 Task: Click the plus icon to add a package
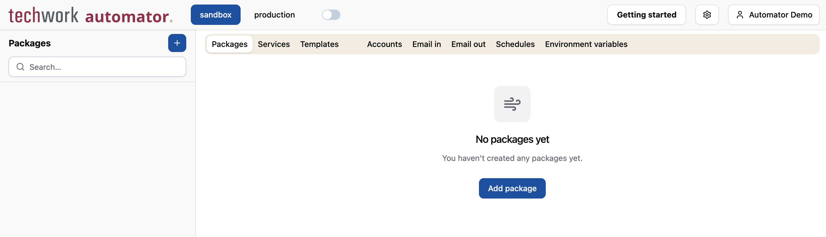(177, 43)
